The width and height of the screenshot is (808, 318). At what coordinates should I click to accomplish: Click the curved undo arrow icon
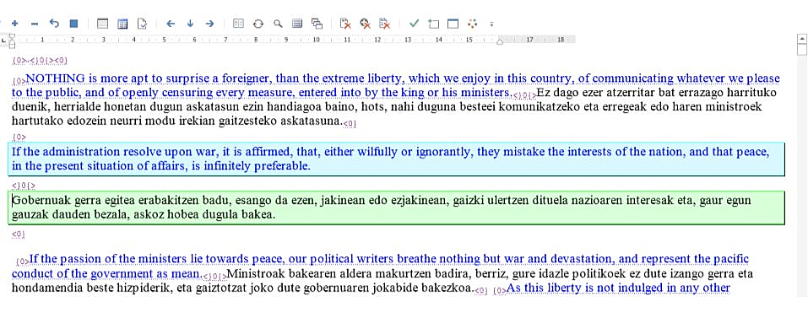point(54,23)
